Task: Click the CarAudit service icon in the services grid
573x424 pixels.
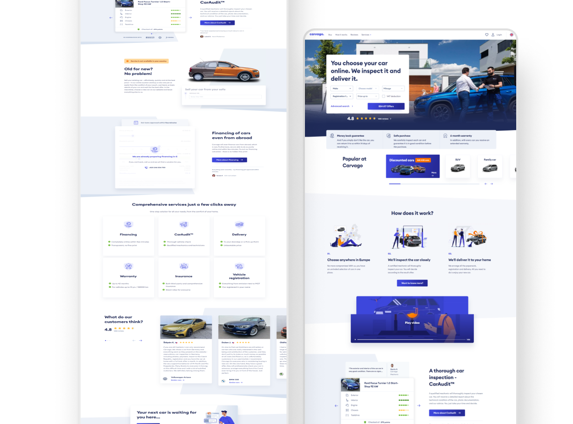Action: pos(183,224)
